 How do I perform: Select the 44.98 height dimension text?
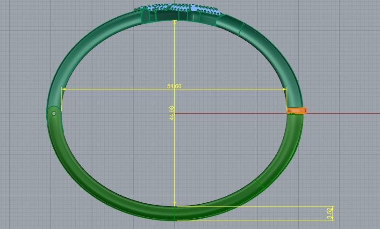(x=172, y=113)
